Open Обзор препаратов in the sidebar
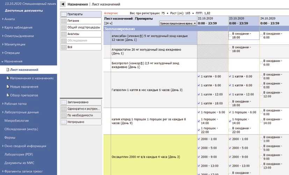Screen dimensions: 289x175 pos(25,95)
